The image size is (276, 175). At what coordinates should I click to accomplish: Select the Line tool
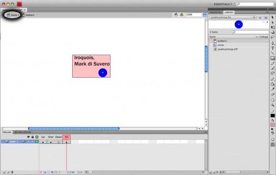[273, 53]
